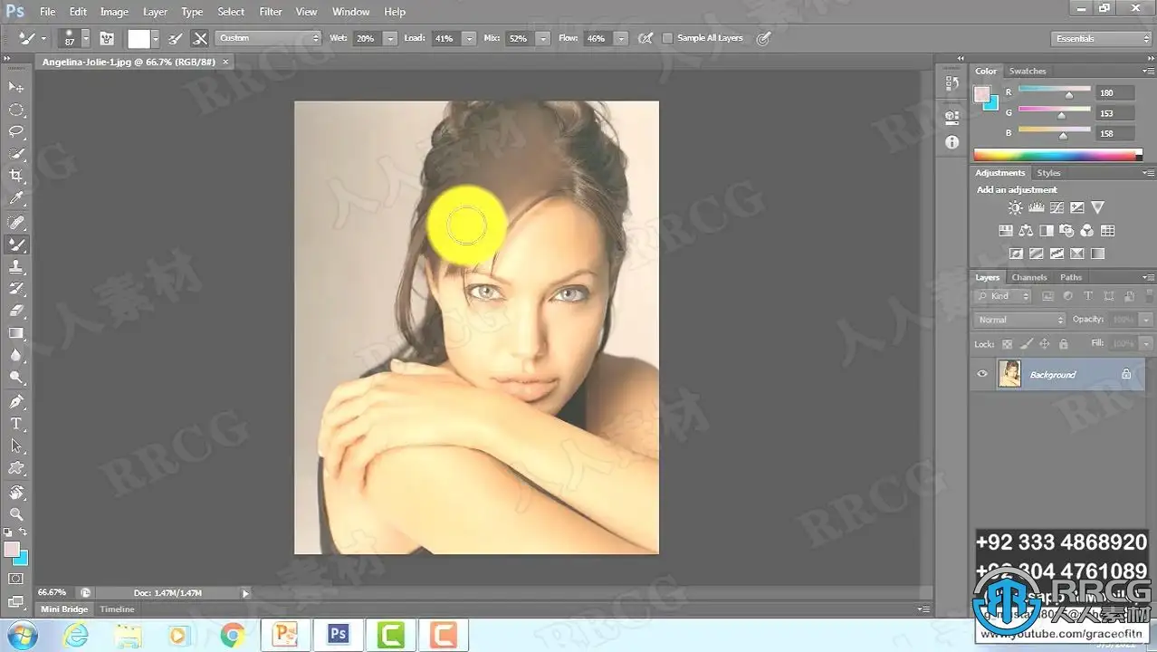Image resolution: width=1157 pixels, height=652 pixels.
Task: Toggle airbrush mode in options bar
Action: click(645, 38)
